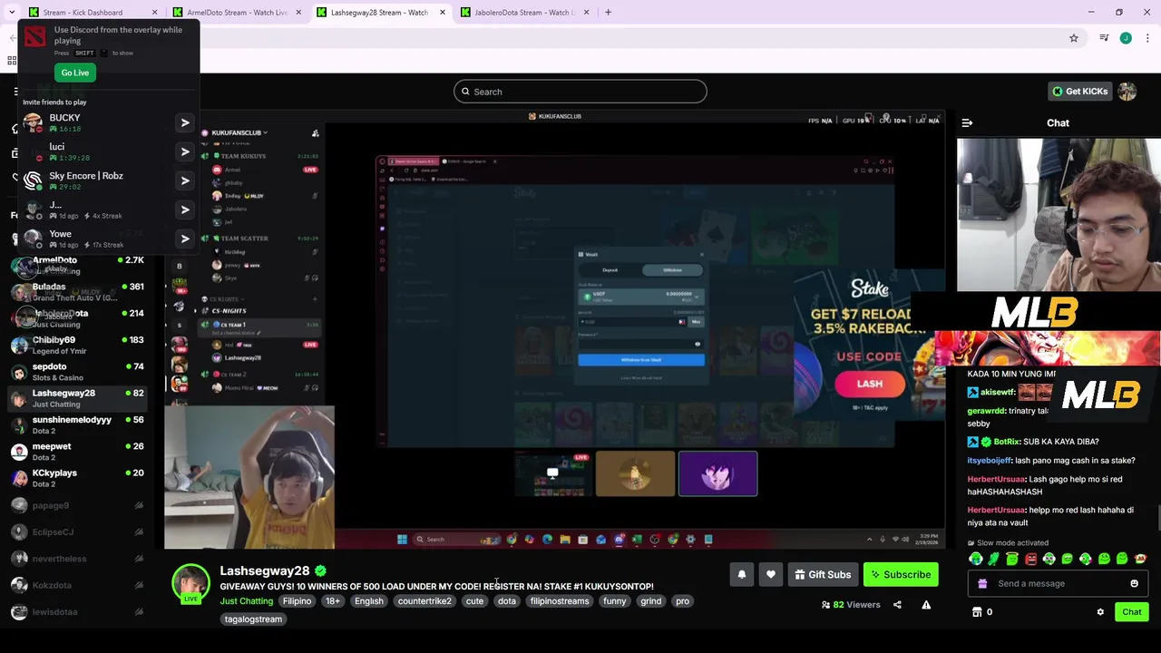1161x653 pixels.
Task: Click the dota tag
Action: [x=507, y=601]
